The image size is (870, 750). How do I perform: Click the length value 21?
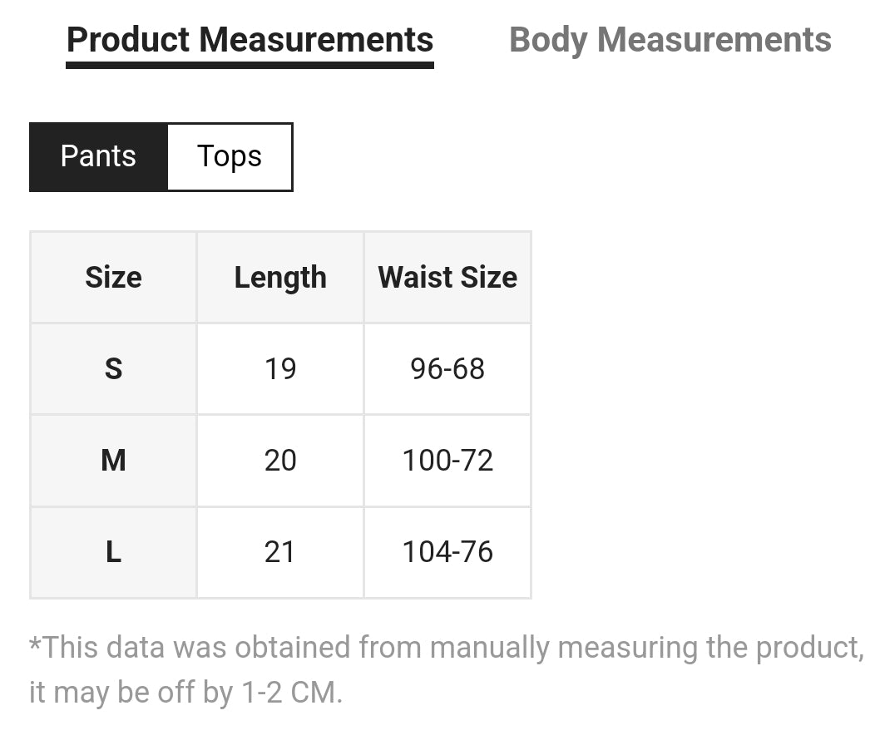click(280, 551)
